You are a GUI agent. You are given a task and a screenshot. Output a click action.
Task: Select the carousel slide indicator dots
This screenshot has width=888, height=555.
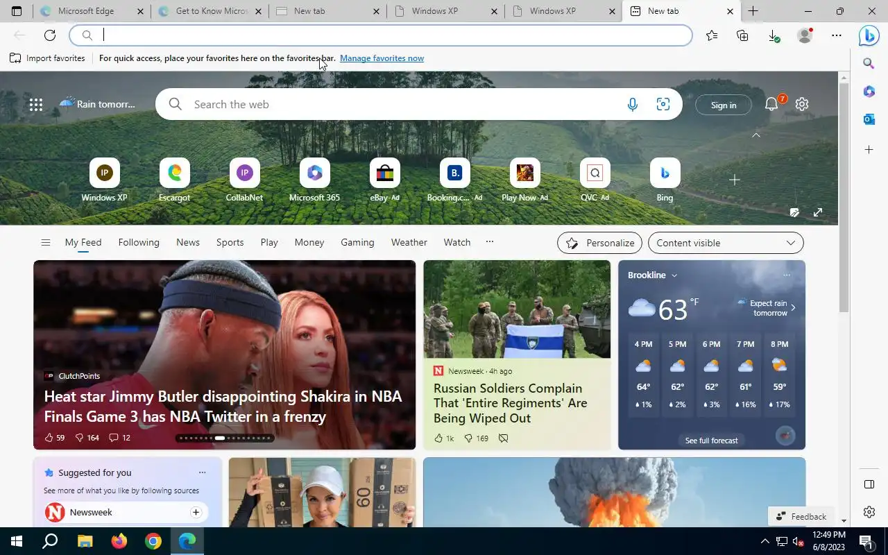225,438
